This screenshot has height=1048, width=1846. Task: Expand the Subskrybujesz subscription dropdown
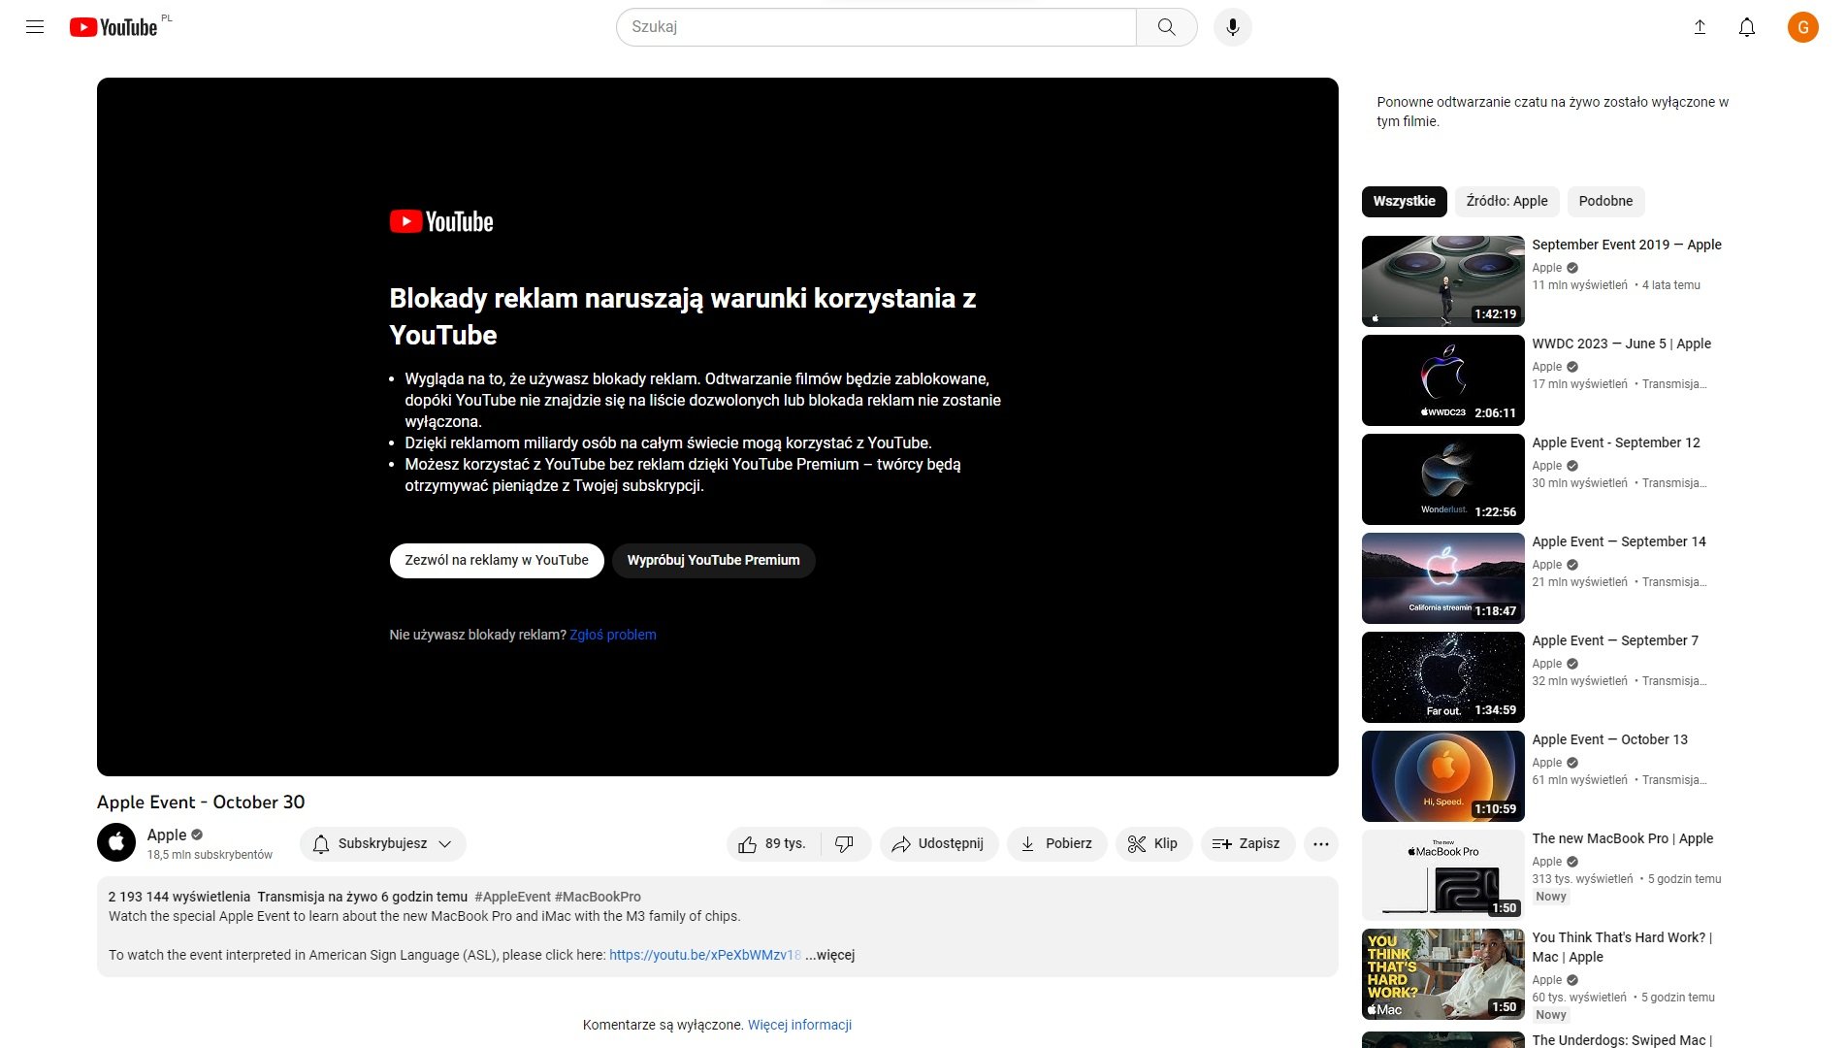382,843
